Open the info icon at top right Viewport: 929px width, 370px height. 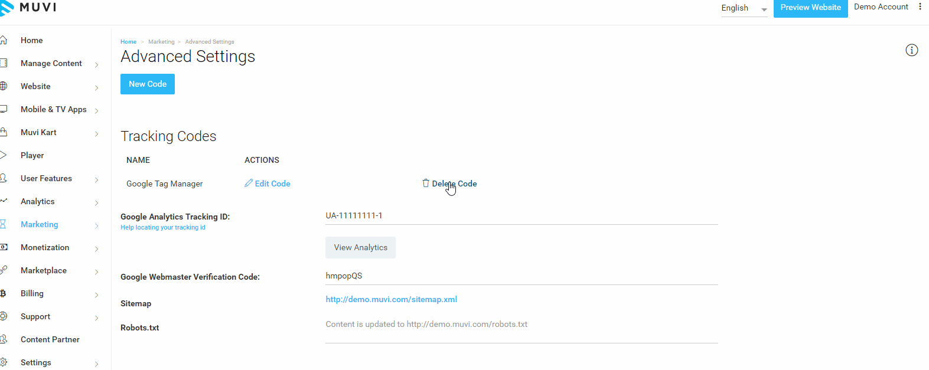point(912,50)
